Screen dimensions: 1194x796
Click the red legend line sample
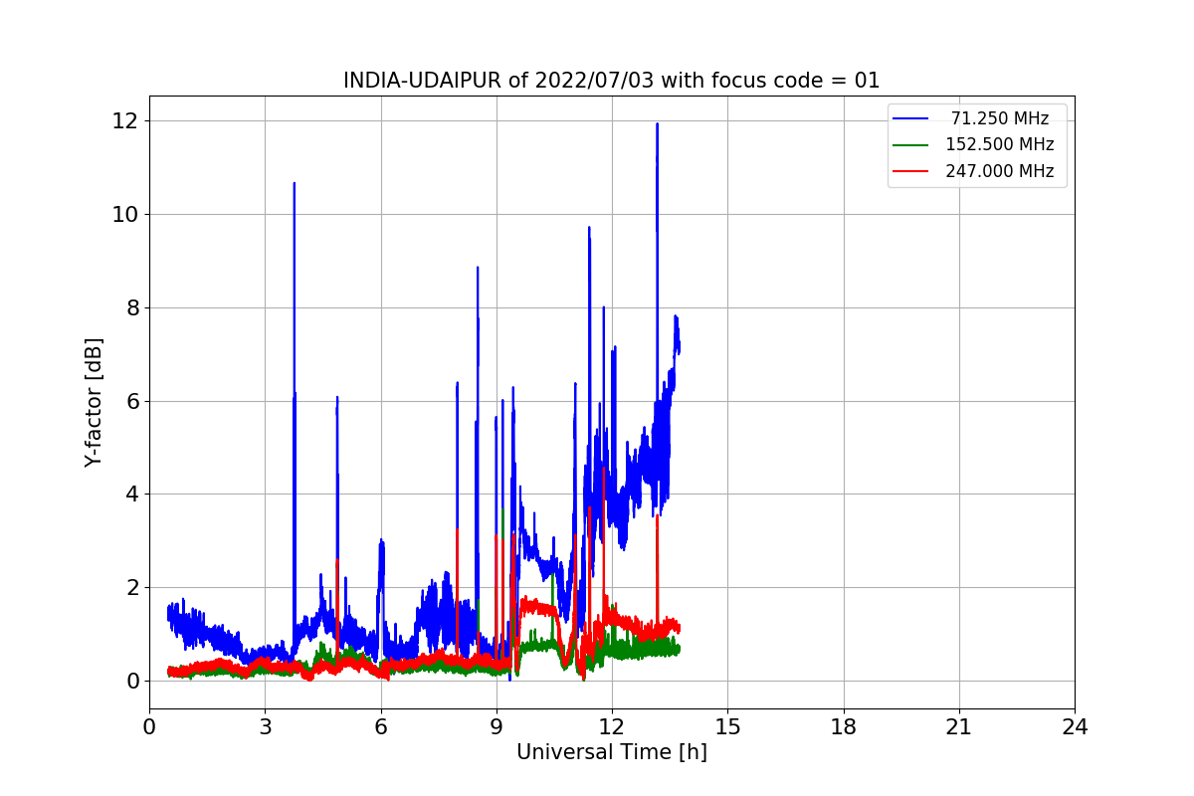coord(910,171)
